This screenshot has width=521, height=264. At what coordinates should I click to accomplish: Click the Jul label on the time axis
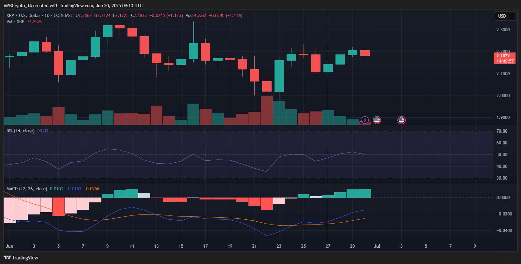coord(377,246)
